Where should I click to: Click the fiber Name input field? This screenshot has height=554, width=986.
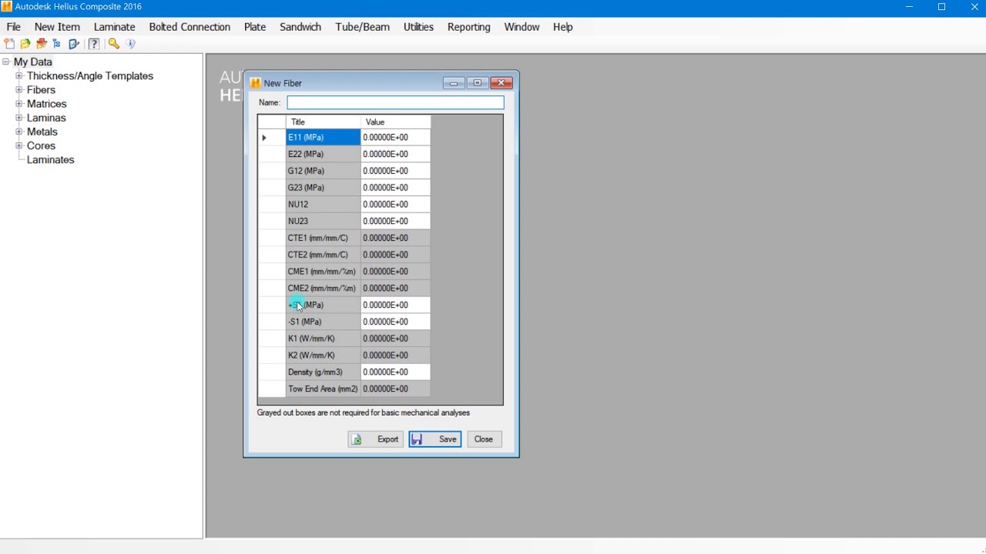pos(395,102)
